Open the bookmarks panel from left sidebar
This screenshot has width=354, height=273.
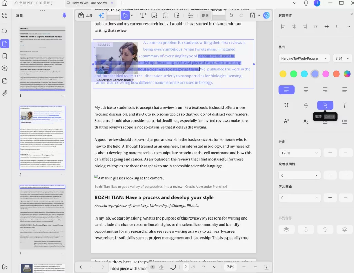pos(5,56)
